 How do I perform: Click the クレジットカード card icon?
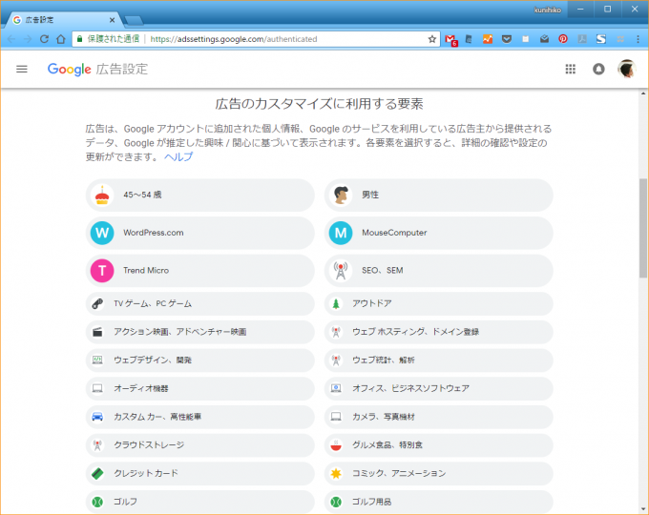97,473
